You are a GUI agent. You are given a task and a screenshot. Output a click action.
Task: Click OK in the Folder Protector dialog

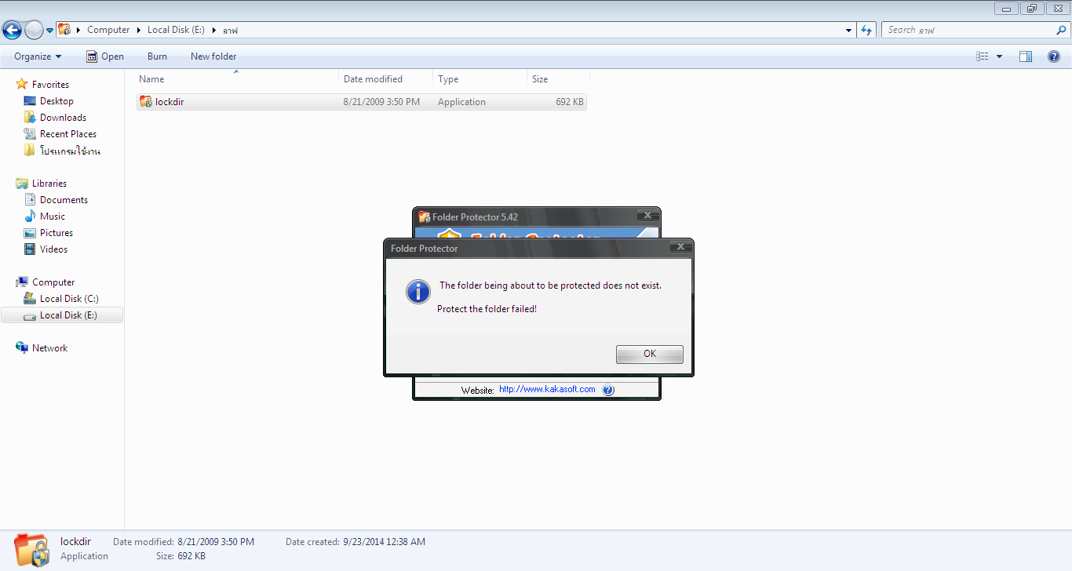(649, 354)
